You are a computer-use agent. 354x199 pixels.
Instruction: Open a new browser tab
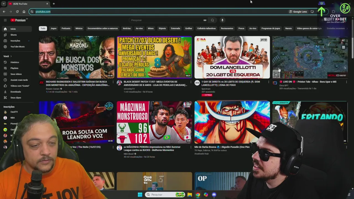coord(54,4)
